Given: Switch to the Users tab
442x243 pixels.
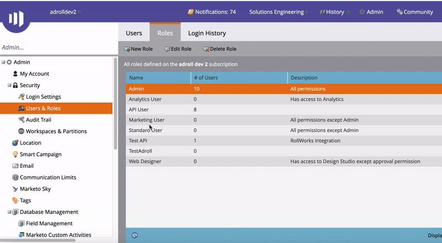Looking at the screenshot, I should (134, 33).
